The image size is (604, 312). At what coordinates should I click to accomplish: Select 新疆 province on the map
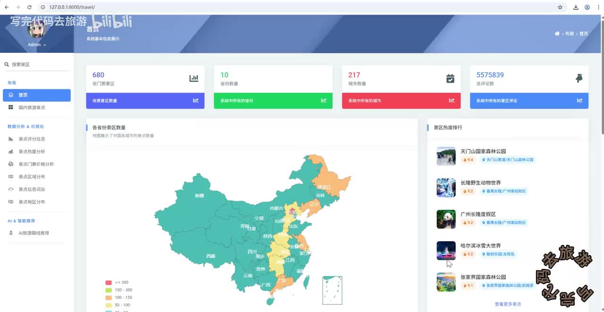click(x=200, y=195)
